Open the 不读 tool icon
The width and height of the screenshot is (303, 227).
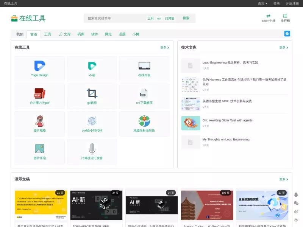pyautogui.click(x=92, y=66)
